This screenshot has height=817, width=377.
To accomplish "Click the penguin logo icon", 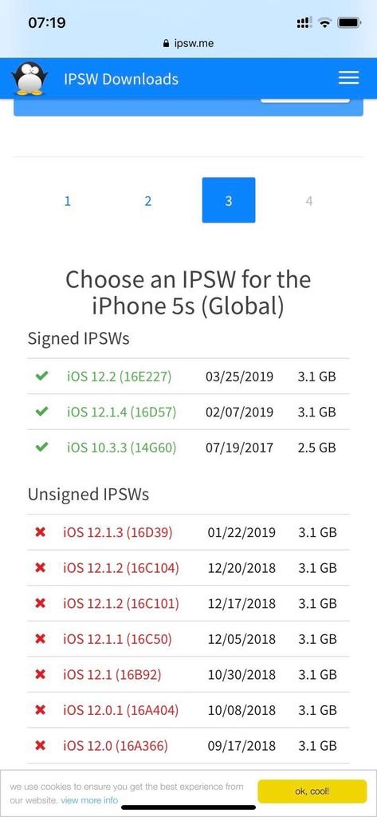I will pos(29,78).
